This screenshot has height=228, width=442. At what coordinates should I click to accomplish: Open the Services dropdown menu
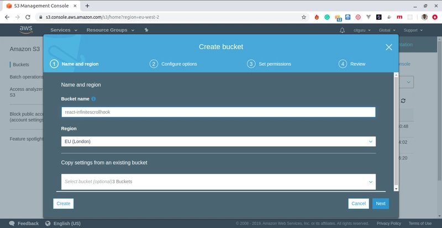tap(64, 30)
